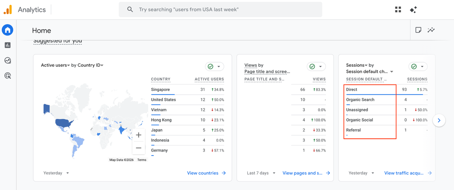The image size is (454, 190).
Task: Select the United States row
Action: (x=188, y=100)
